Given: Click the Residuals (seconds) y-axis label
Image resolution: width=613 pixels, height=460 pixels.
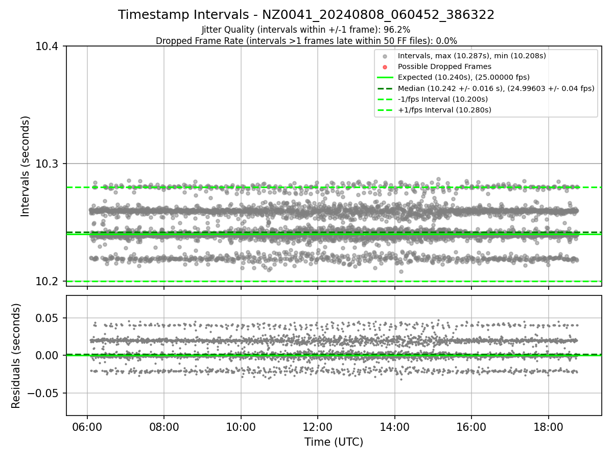Looking at the screenshot, I should click(16, 356).
